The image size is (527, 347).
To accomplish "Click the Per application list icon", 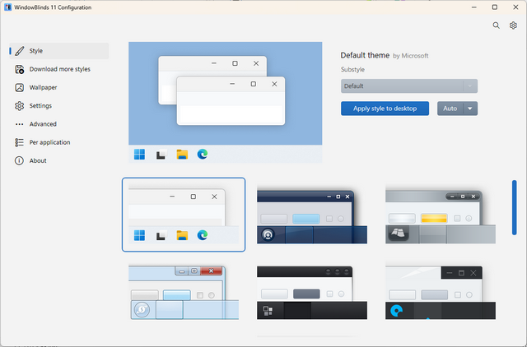I will tap(19, 142).
